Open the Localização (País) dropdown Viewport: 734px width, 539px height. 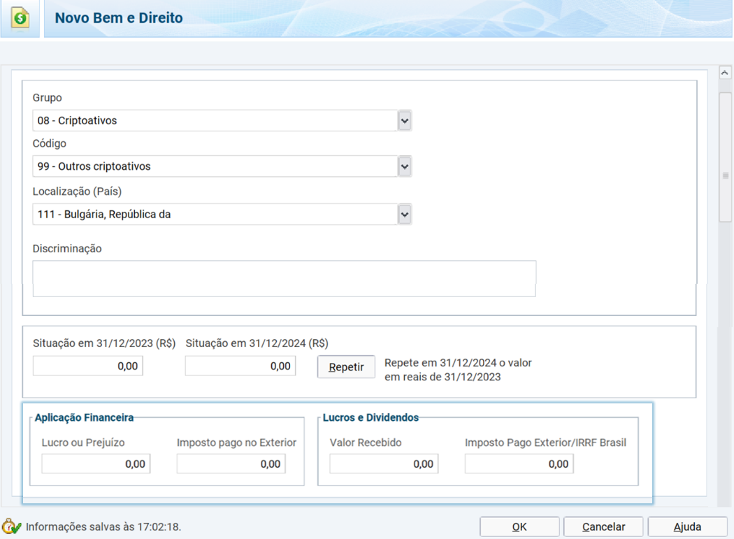point(404,215)
